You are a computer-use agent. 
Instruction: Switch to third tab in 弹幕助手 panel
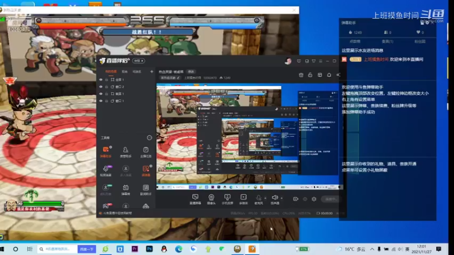point(420,41)
